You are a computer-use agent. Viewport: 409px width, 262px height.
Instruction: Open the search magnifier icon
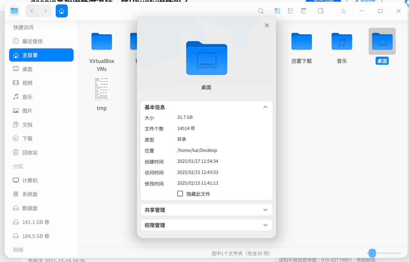(261, 11)
